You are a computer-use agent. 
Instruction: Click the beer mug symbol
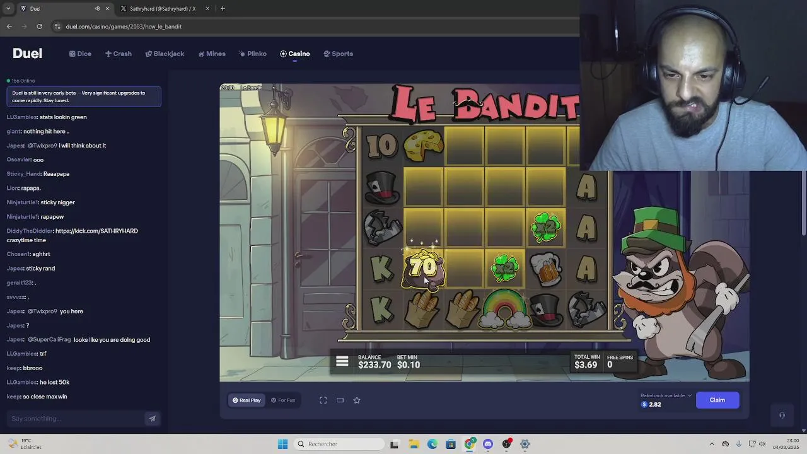546,269
